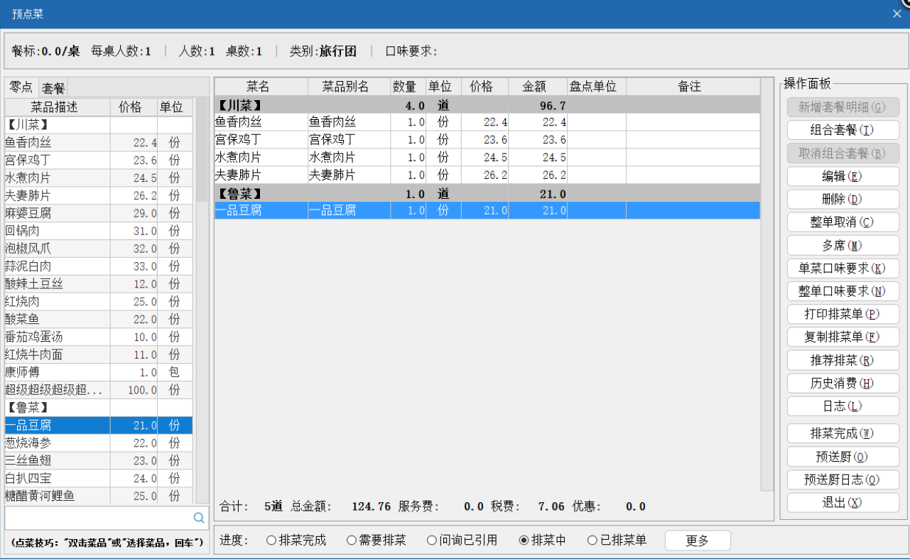Select the 排菜完成 progress radio

tap(296, 541)
